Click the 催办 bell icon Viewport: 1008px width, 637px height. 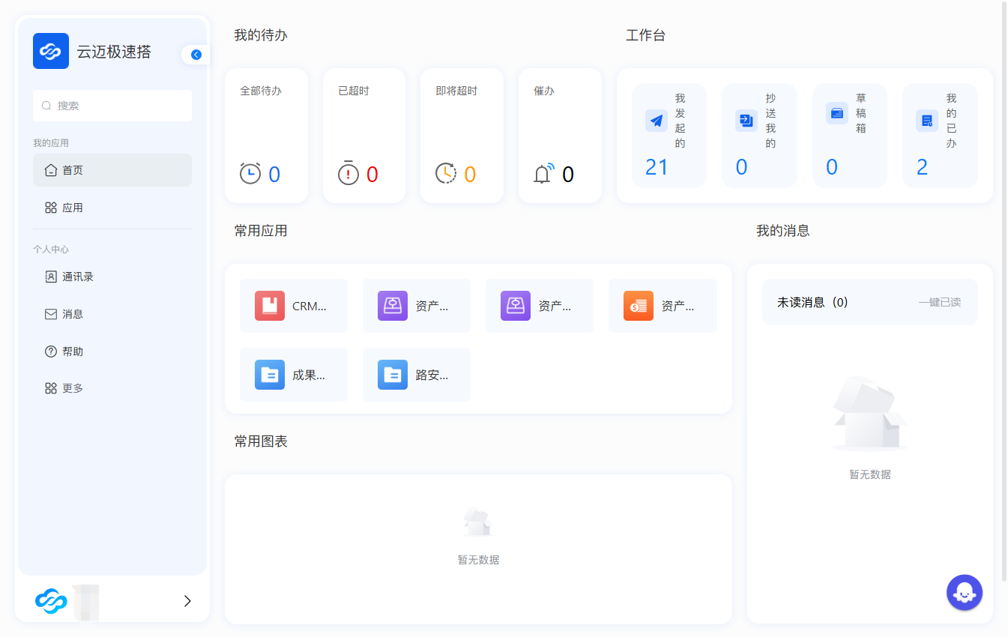click(543, 174)
